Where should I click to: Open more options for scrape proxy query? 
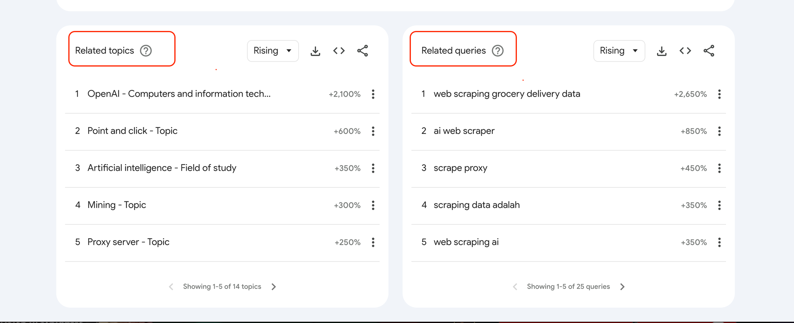(719, 168)
